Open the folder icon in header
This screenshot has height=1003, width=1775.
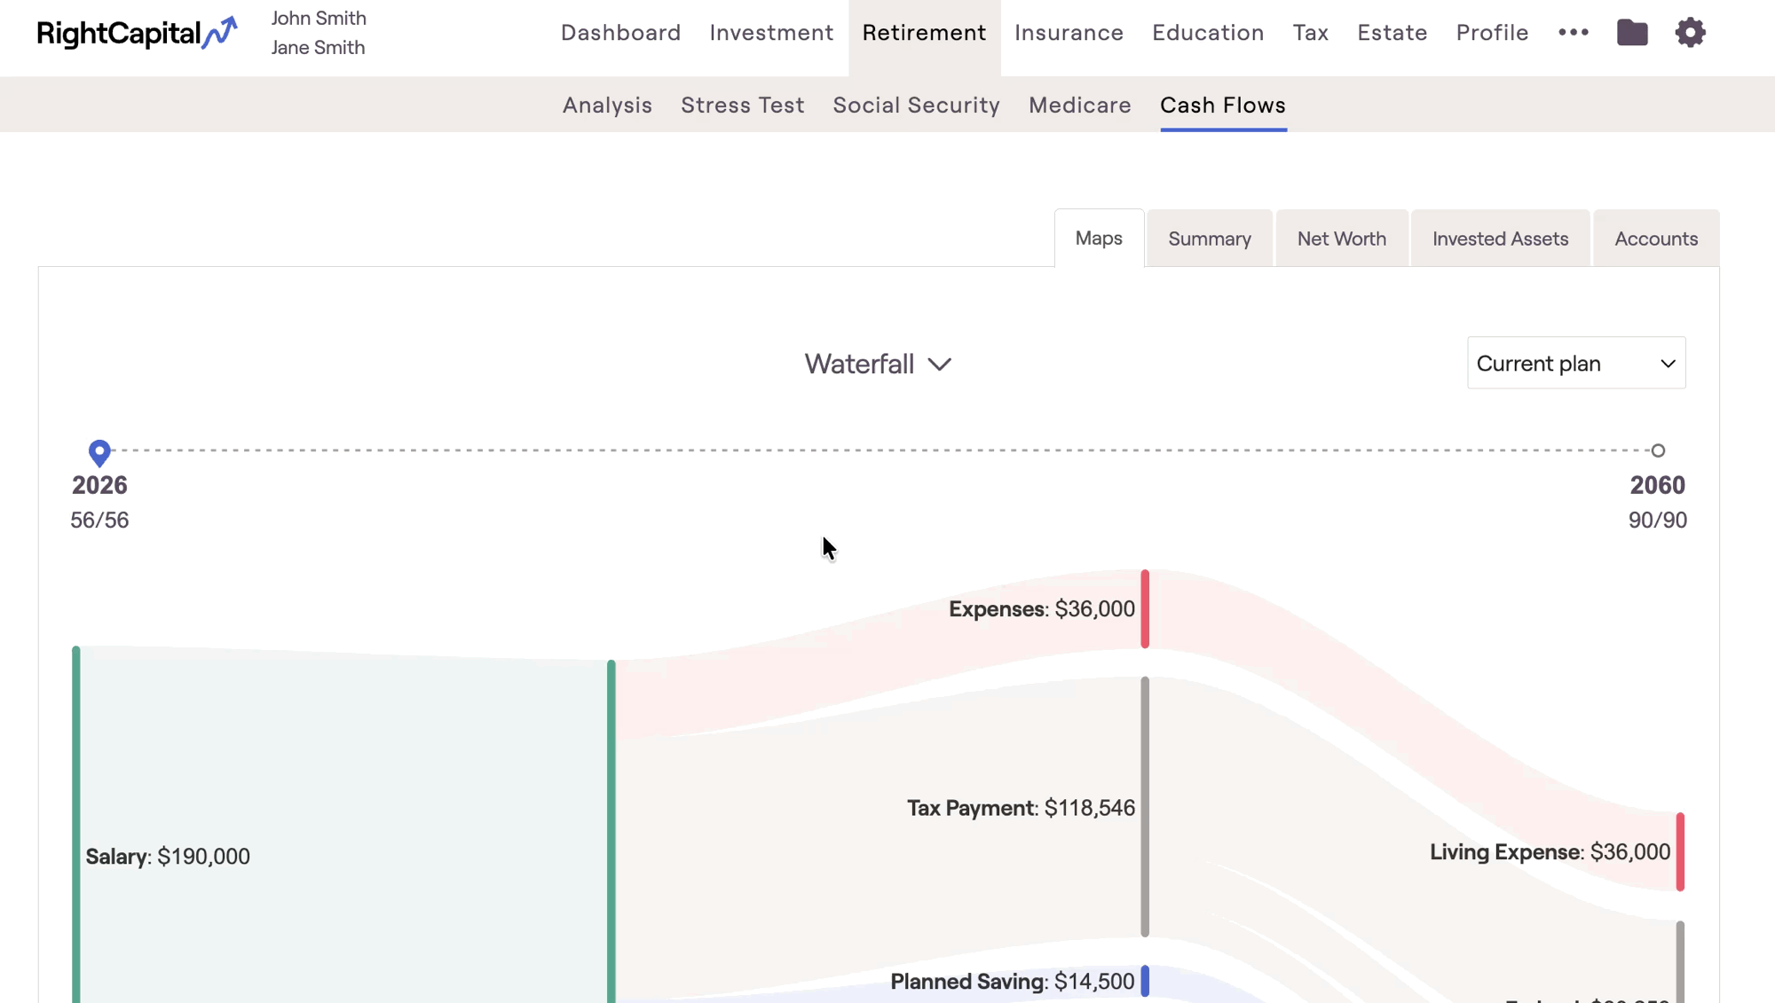point(1631,33)
